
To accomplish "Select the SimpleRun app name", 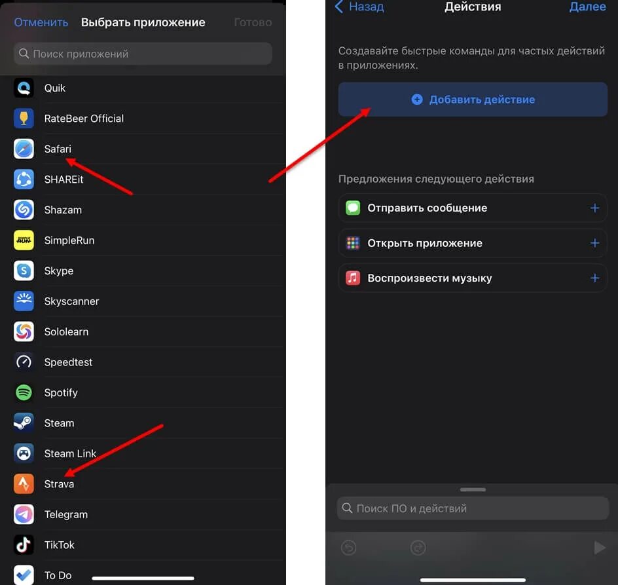I will pos(69,240).
